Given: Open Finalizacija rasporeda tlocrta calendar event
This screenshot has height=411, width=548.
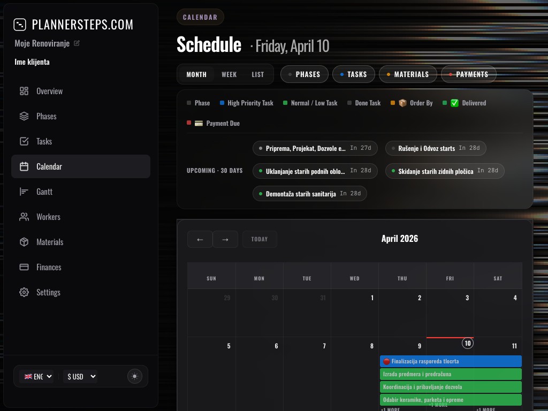Looking at the screenshot, I should (x=450, y=361).
